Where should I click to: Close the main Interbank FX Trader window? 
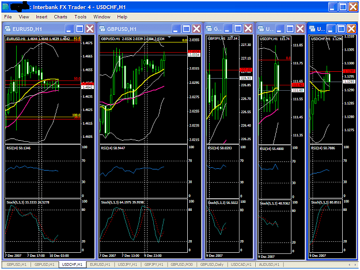click(353, 7)
